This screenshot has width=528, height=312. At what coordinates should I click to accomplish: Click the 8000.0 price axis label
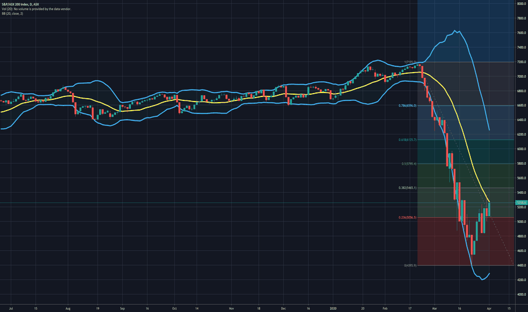click(521, 4)
